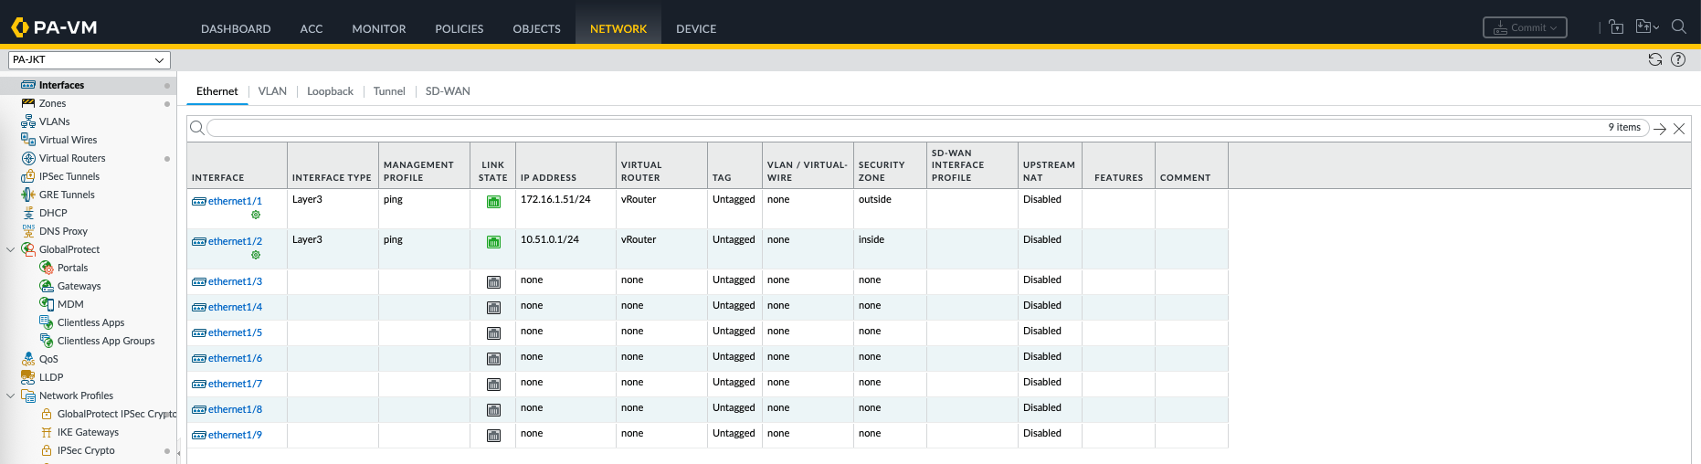Open the POLICIES menu tab
This screenshot has width=1701, height=464.
click(459, 29)
